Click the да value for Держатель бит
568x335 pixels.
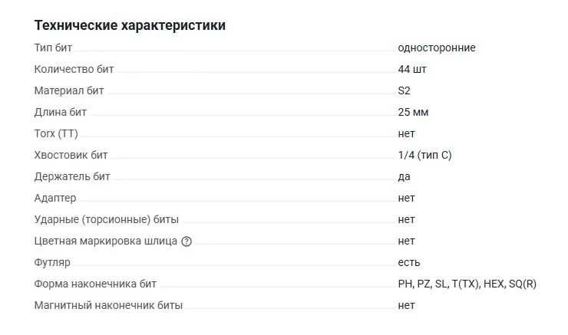point(404,176)
